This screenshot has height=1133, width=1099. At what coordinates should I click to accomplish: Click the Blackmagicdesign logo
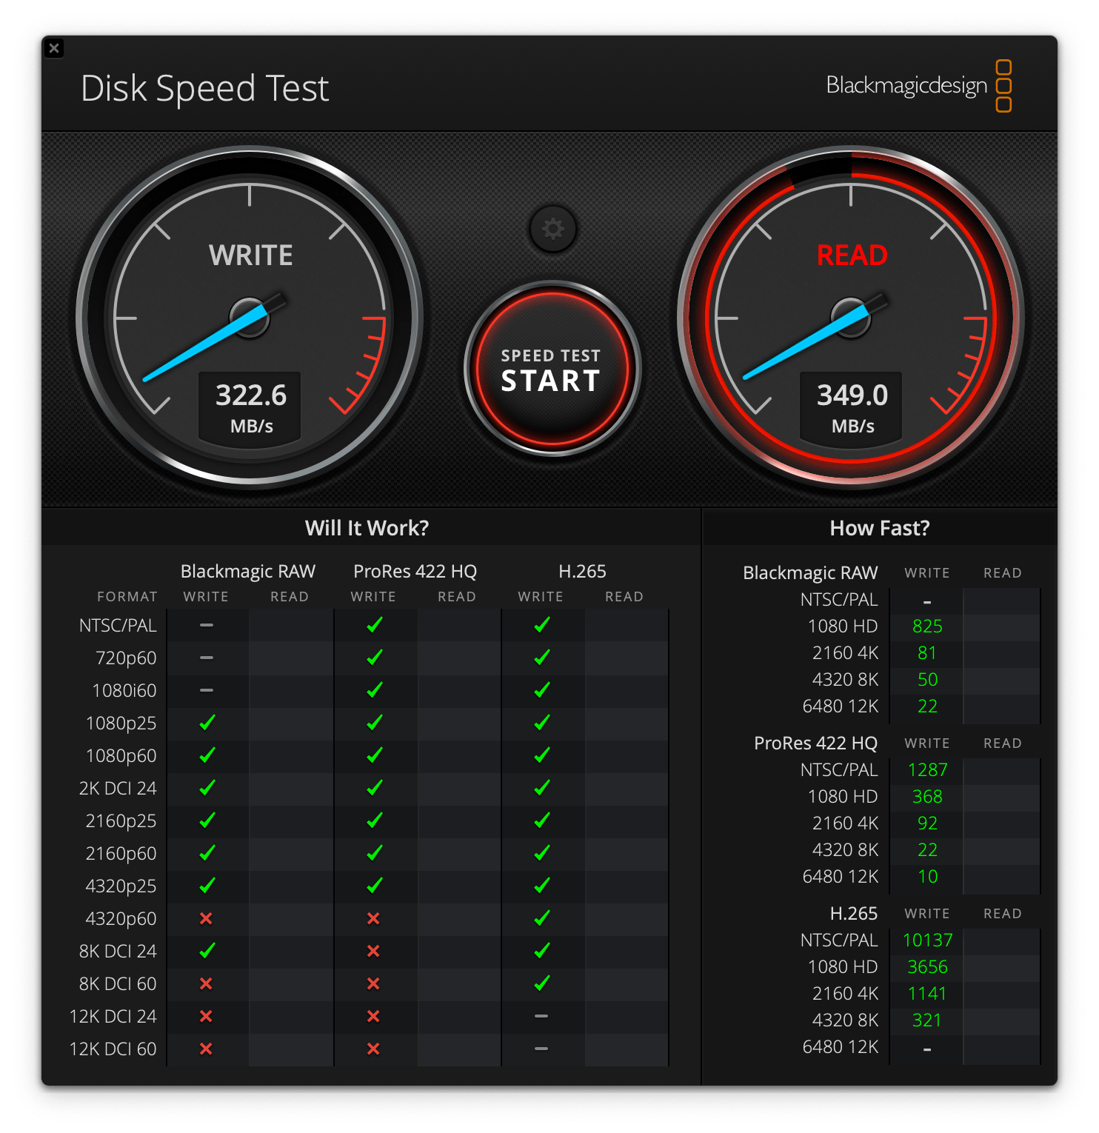919,86
